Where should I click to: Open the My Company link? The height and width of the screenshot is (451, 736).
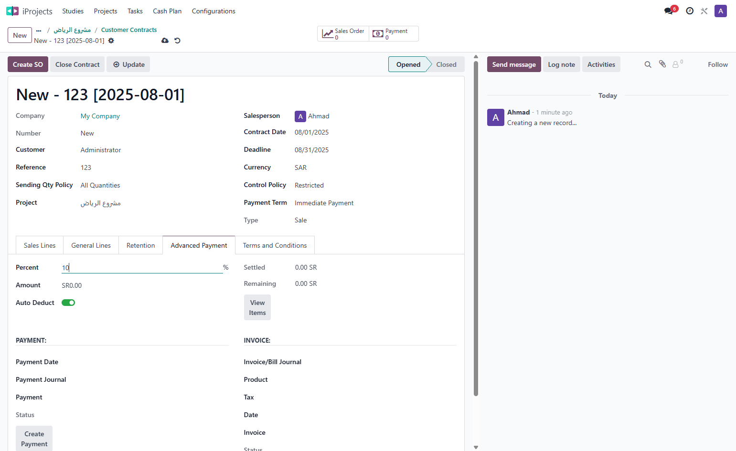(x=100, y=116)
